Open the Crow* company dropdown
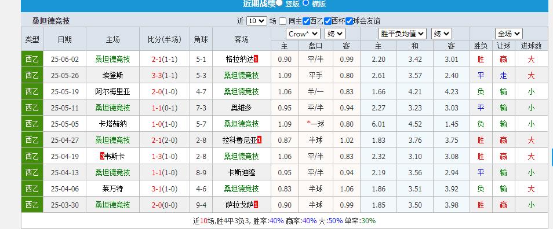The image size is (553, 229). (x=303, y=34)
